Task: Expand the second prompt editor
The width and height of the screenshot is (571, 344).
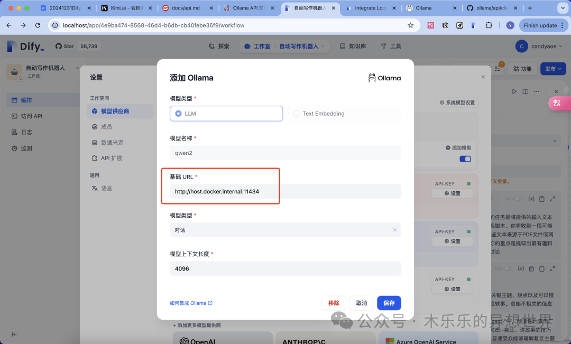Action: coord(552,268)
